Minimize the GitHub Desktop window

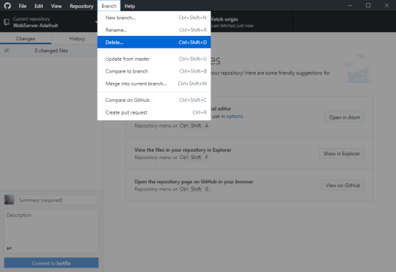tap(350, 6)
